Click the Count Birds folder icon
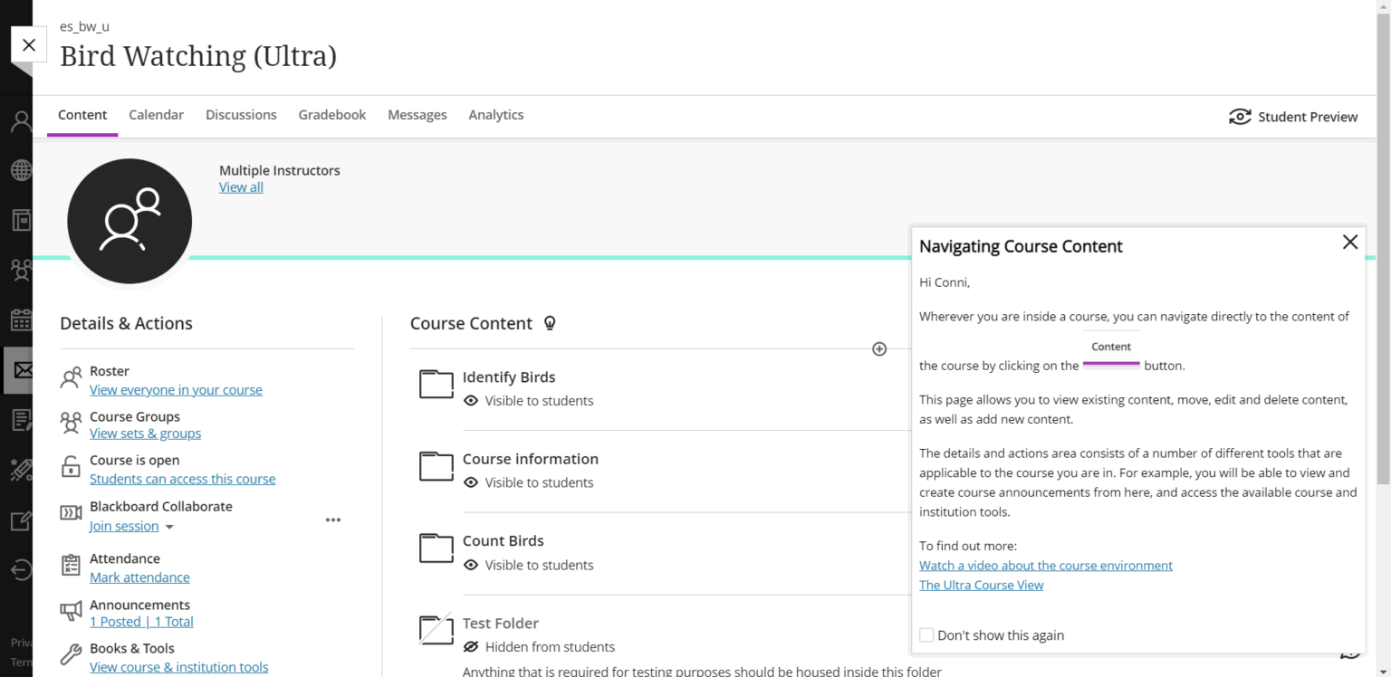The width and height of the screenshot is (1391, 677). pyautogui.click(x=436, y=548)
